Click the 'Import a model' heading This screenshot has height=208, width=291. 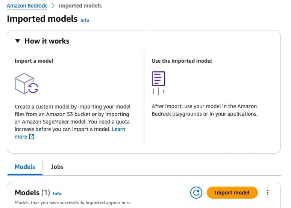click(34, 61)
